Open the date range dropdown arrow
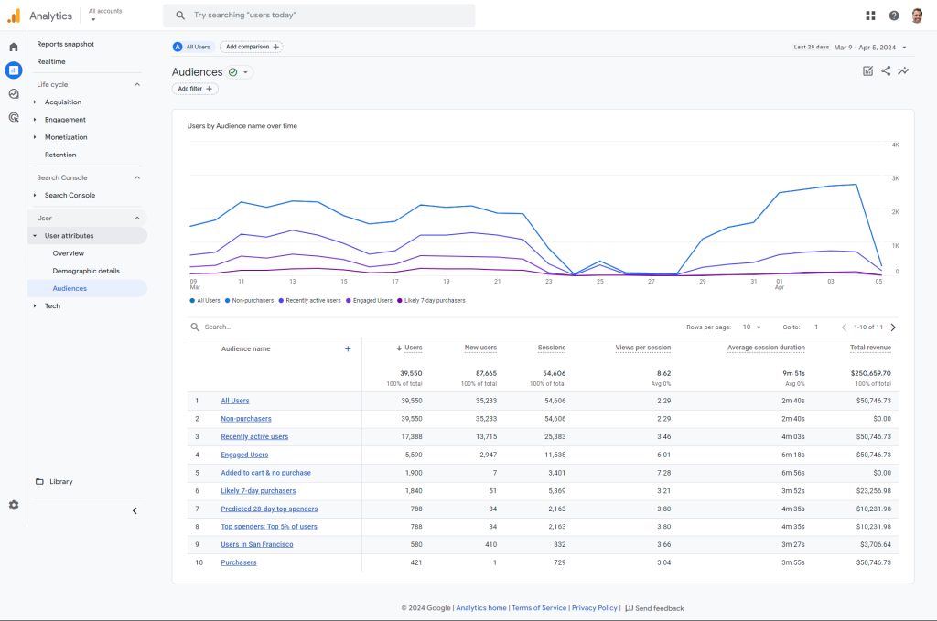The width and height of the screenshot is (937, 621). coord(904,48)
